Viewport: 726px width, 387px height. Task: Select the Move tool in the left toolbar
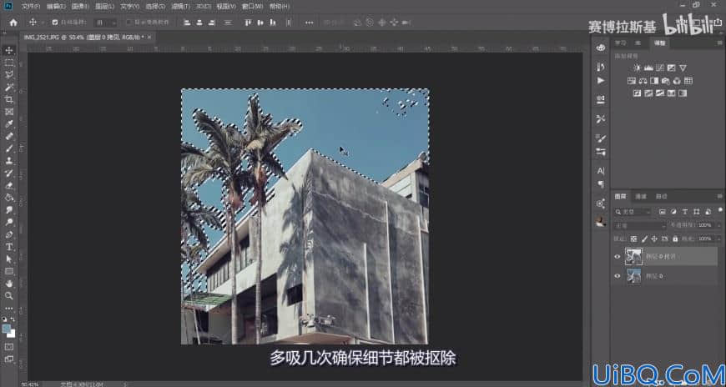pos(9,50)
